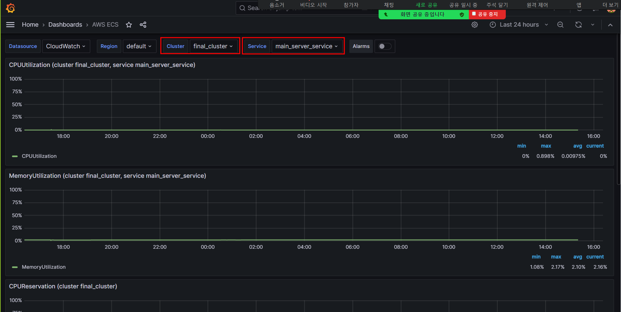Refresh the dashboard
Screen dimensions: 621x312
pos(578,25)
